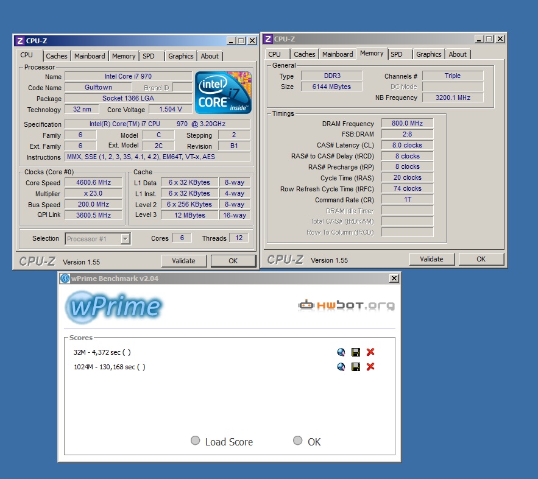This screenshot has width=538, height=479.
Task: Select the OK radio button in wPrime
Action: [x=298, y=441]
